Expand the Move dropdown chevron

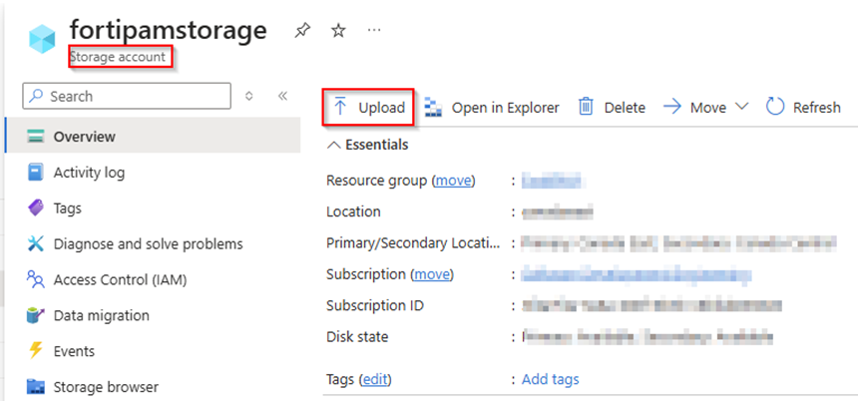tap(741, 107)
